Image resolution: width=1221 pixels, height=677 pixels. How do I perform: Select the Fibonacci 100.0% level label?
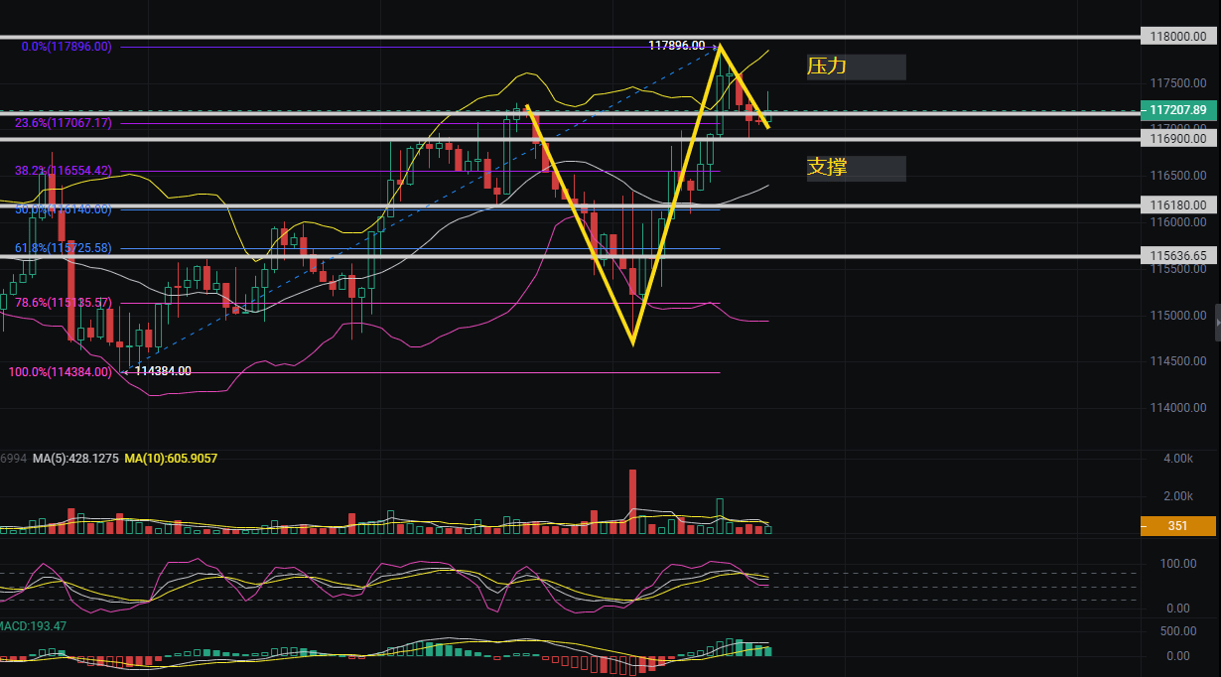pyautogui.click(x=60, y=372)
